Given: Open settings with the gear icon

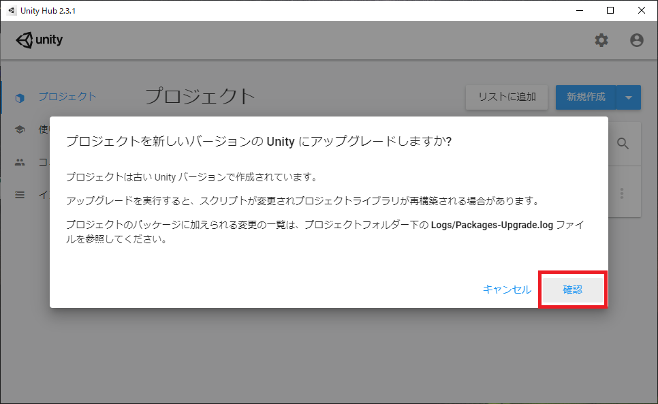Looking at the screenshot, I should pyautogui.click(x=601, y=40).
